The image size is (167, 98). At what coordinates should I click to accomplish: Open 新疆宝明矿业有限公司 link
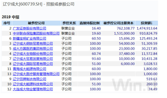29,39
